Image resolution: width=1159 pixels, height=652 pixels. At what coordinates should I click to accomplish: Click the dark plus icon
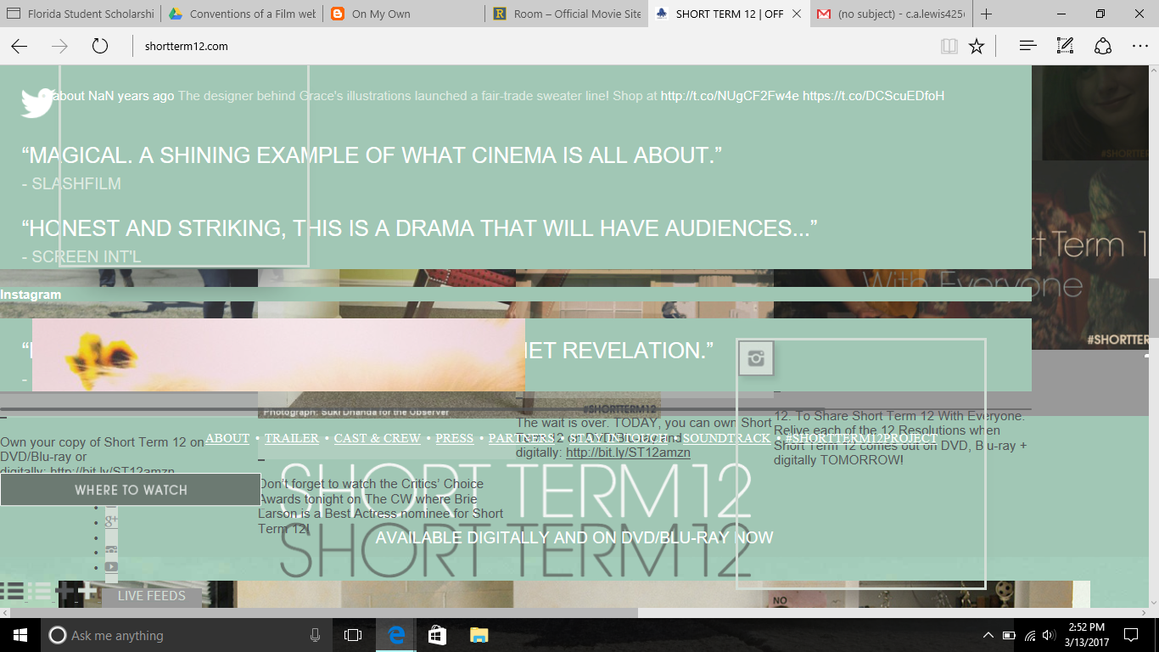[x=65, y=592]
